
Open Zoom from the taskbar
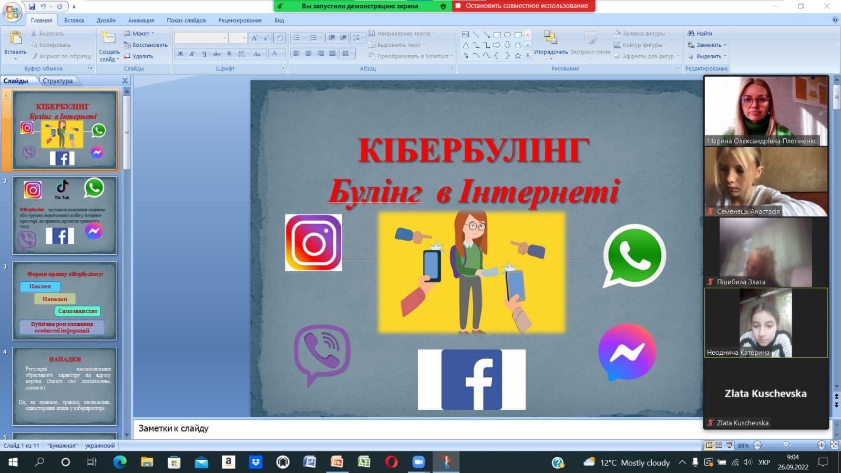point(418,462)
